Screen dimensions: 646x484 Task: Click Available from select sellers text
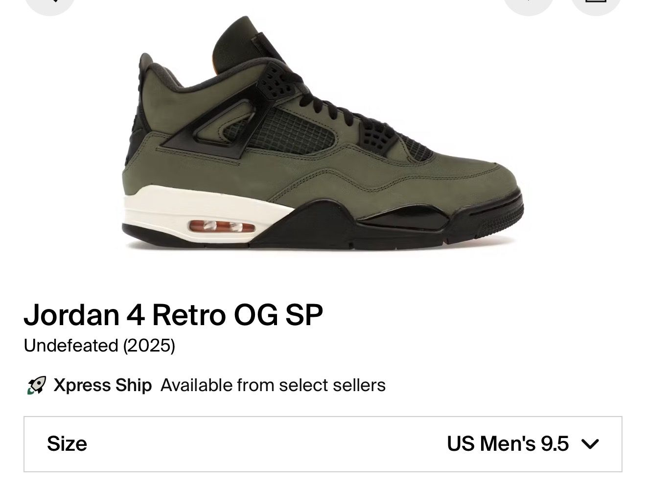pos(273,385)
